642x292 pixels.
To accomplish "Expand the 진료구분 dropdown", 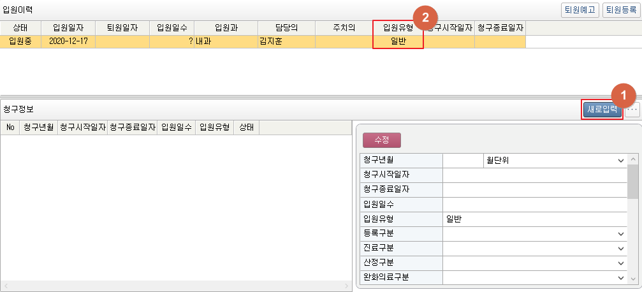I will coord(534,249).
